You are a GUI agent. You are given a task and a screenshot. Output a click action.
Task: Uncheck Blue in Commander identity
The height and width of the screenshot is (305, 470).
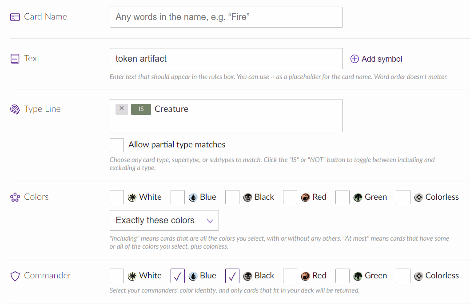coord(178,276)
